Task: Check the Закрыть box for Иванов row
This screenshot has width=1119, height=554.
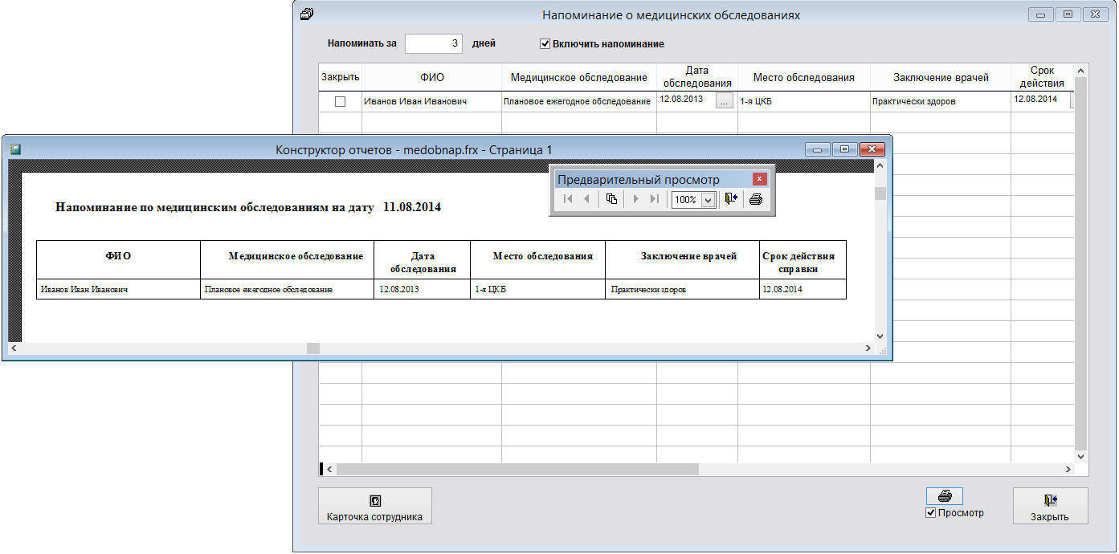Action: (340, 102)
